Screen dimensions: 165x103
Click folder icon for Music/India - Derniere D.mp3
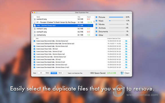(126, 51)
